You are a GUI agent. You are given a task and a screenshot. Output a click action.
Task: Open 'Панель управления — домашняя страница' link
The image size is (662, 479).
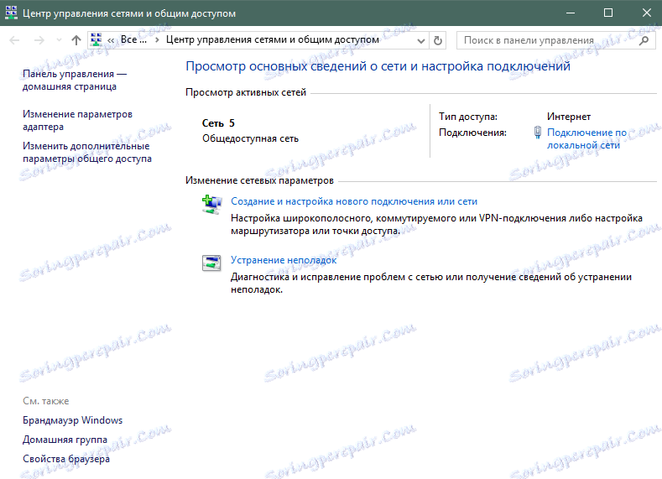click(75, 81)
